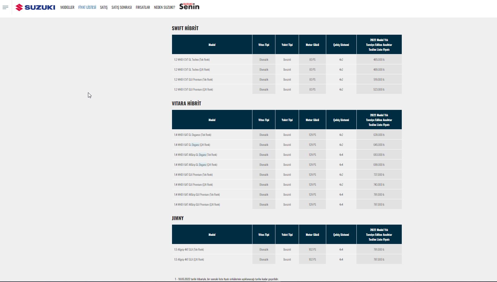Select 1.4 MHEV 6AT GLX Premium (Tek Renk)
Viewport: 497px width, 282px height.
tap(287, 175)
